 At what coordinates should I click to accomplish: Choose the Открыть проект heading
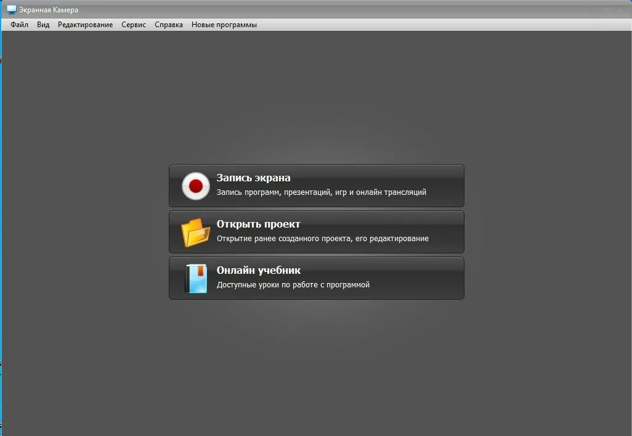pyautogui.click(x=258, y=224)
